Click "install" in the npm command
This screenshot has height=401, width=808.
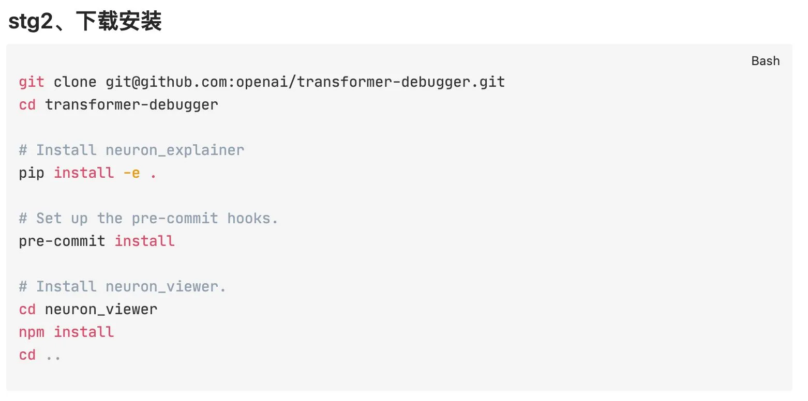pyautogui.click(x=84, y=332)
